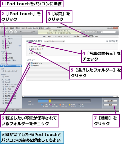Switch to the ミュージック tab
The image size is (122, 144).
point(58,36)
